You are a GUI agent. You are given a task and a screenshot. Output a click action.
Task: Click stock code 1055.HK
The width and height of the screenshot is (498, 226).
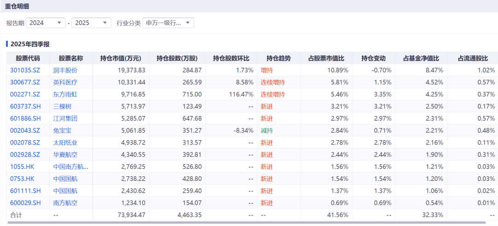(22, 166)
